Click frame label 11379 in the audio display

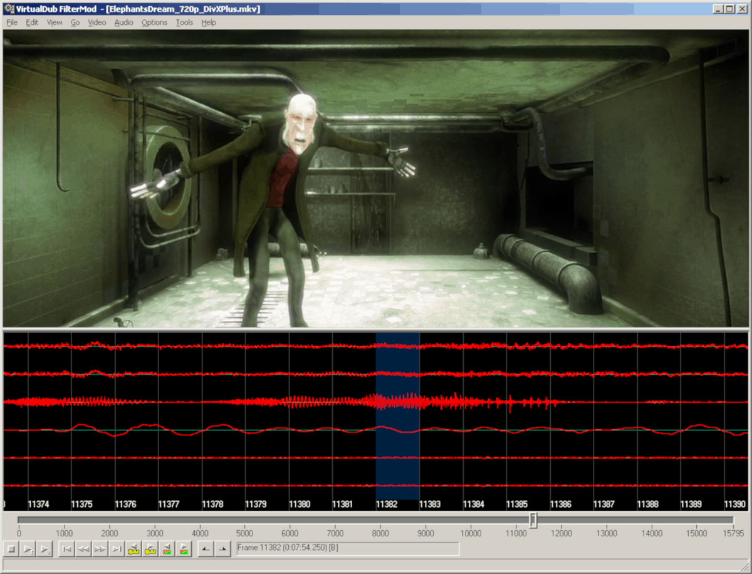click(256, 504)
